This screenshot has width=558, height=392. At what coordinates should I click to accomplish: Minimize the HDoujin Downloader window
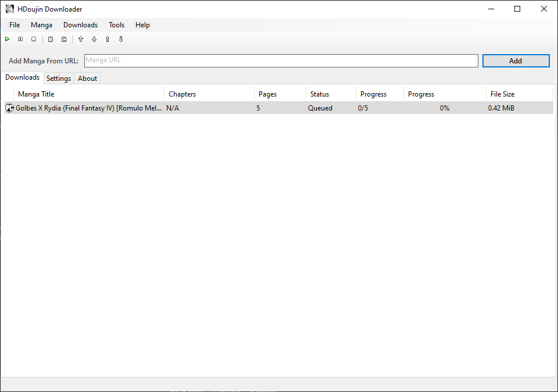coord(492,9)
